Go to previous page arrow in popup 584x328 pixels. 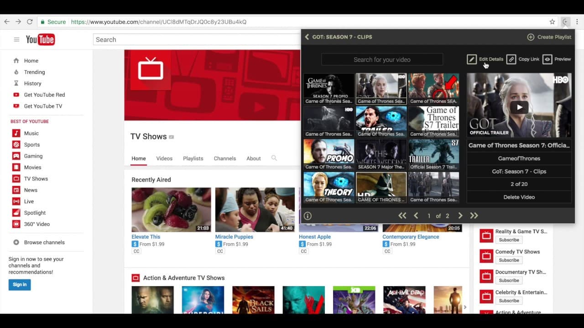(x=416, y=216)
